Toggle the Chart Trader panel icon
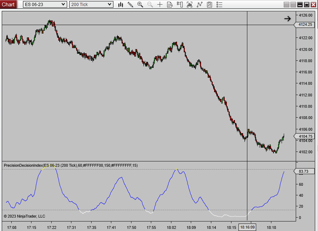The height and width of the screenshot is (231, 318). point(180,5)
